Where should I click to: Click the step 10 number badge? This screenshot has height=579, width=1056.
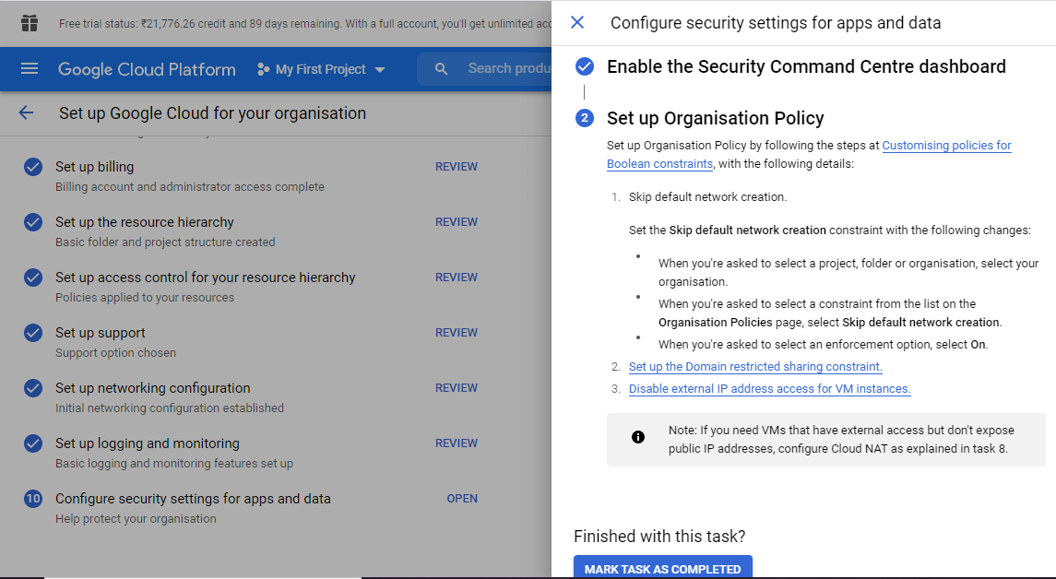[x=33, y=498]
